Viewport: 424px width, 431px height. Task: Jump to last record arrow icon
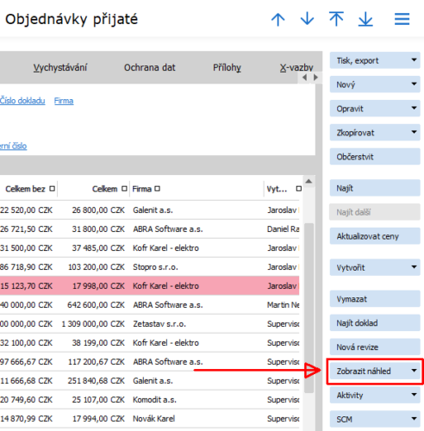[x=365, y=20]
